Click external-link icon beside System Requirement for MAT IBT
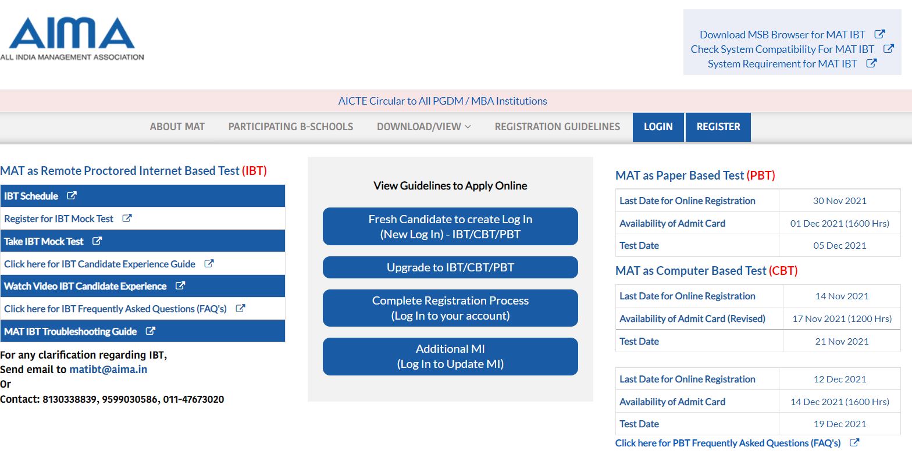This screenshot has width=912, height=451. pyautogui.click(x=871, y=63)
